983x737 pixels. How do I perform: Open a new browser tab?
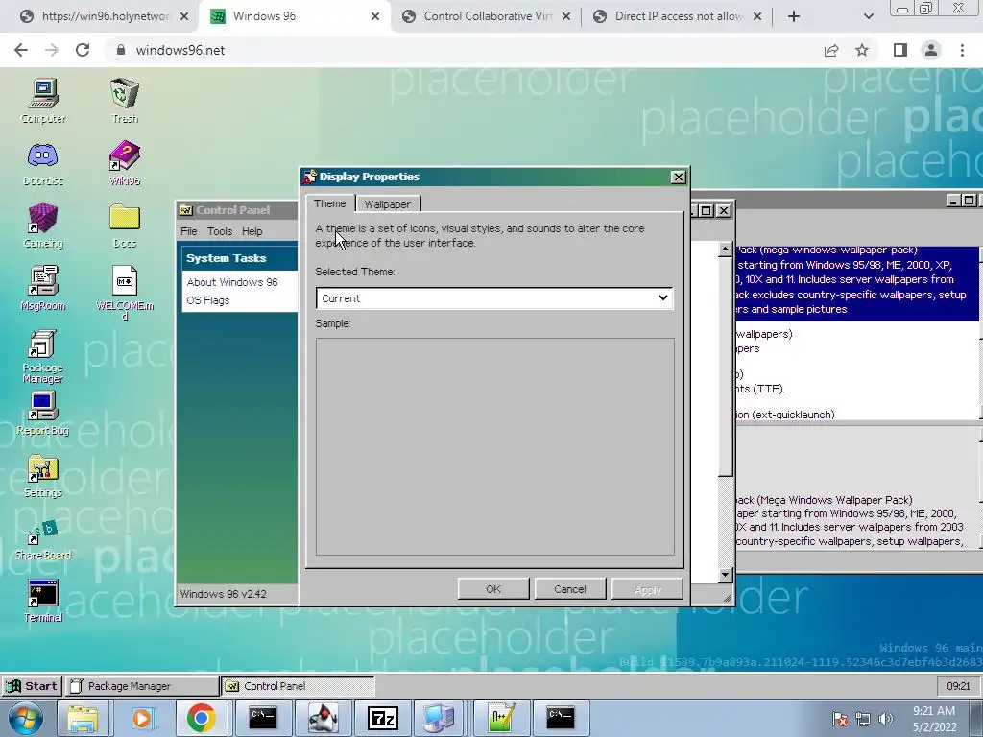point(794,16)
